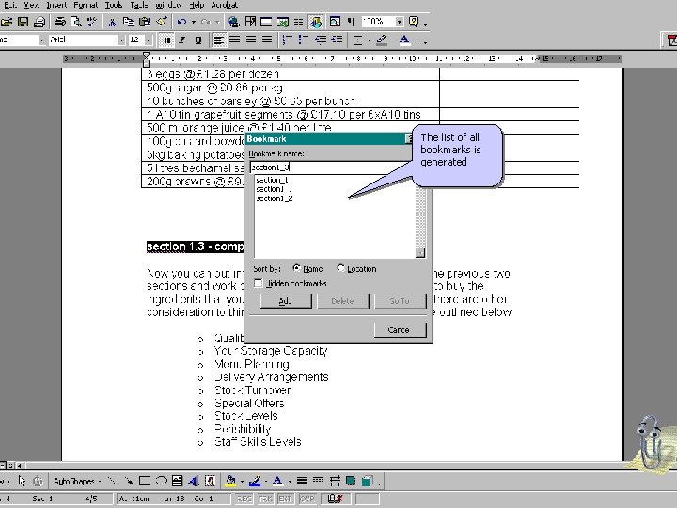
Task: Click the Cut scissors icon
Action: [112, 22]
